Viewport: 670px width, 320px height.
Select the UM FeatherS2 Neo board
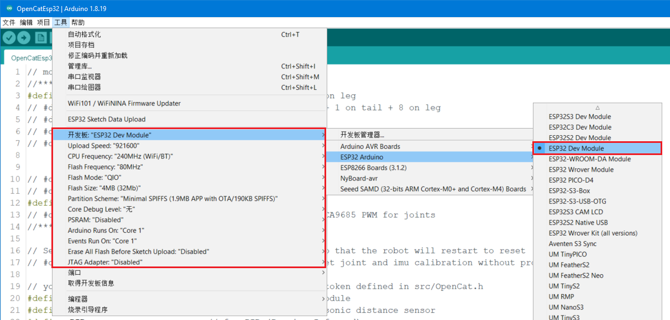pyautogui.click(x=598, y=275)
